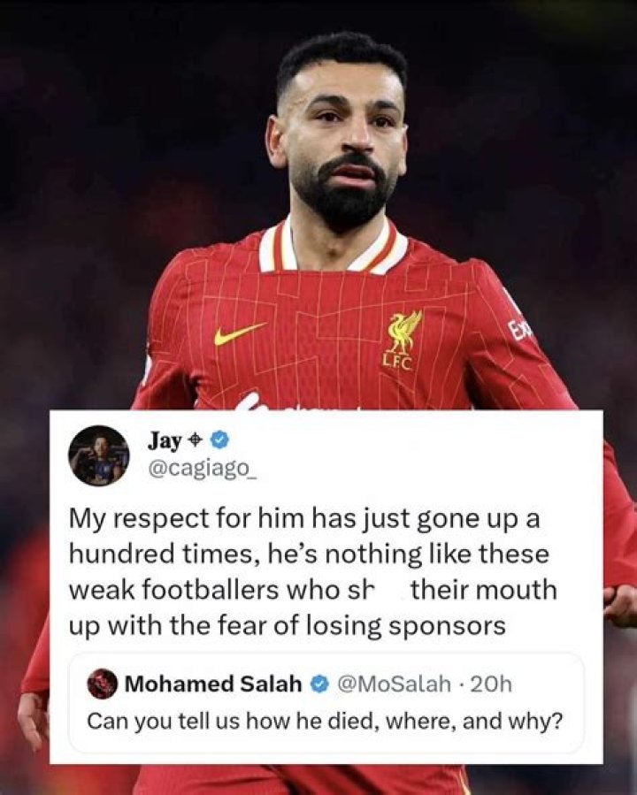This screenshot has height=795, width=637.
Task: Open the quoted tweet asking how he died
Action: point(326,703)
